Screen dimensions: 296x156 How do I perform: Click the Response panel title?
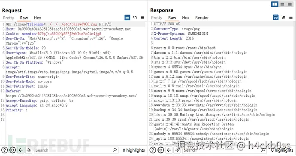[162, 10]
